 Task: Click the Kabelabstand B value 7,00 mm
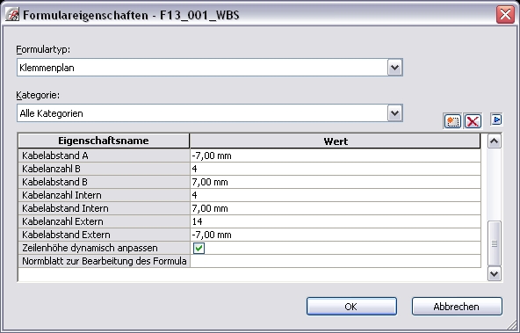pos(336,182)
